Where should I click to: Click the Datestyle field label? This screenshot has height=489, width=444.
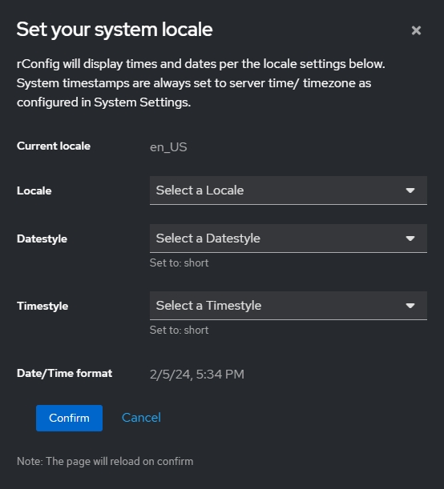[42, 238]
